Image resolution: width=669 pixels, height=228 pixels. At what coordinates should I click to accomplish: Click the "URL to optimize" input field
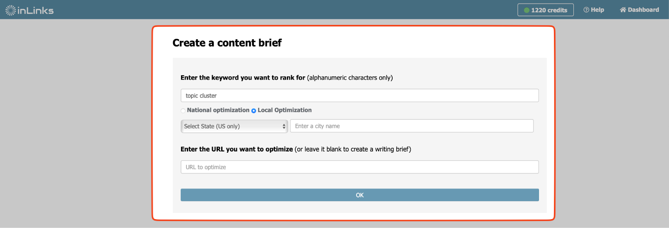[x=360, y=167]
